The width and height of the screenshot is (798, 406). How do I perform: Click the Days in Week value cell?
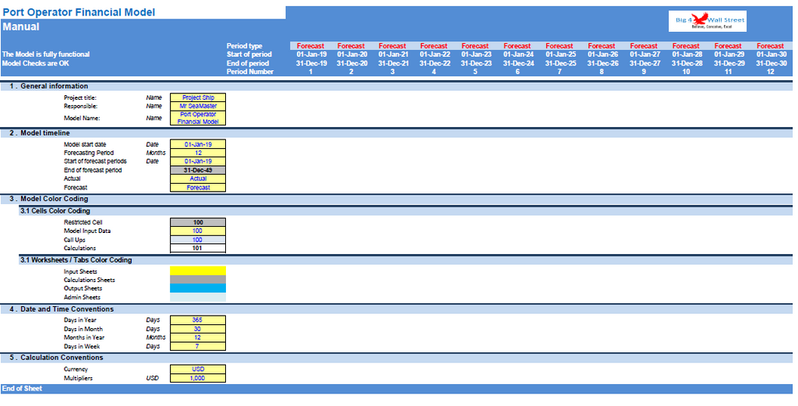coord(197,346)
